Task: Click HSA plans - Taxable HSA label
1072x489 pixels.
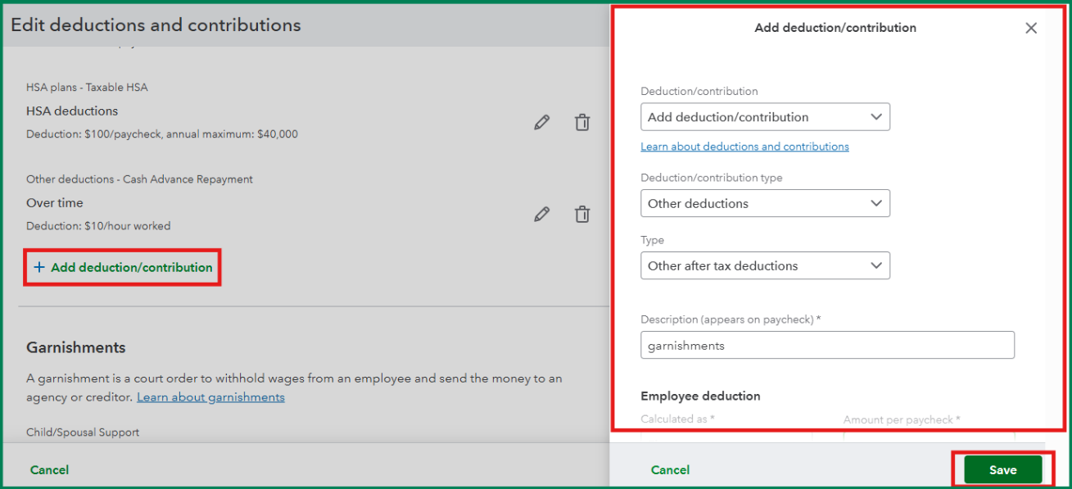Action: pyautogui.click(x=87, y=87)
